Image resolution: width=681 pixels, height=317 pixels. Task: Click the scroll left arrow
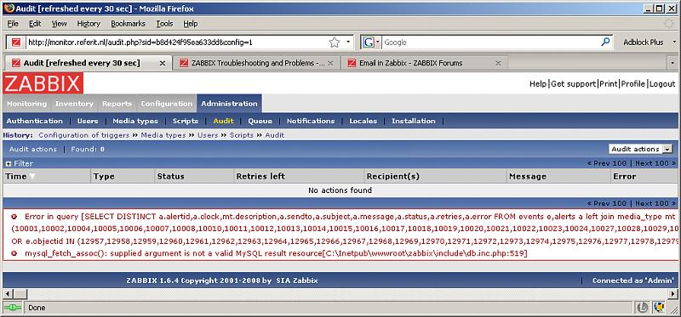[7, 294]
